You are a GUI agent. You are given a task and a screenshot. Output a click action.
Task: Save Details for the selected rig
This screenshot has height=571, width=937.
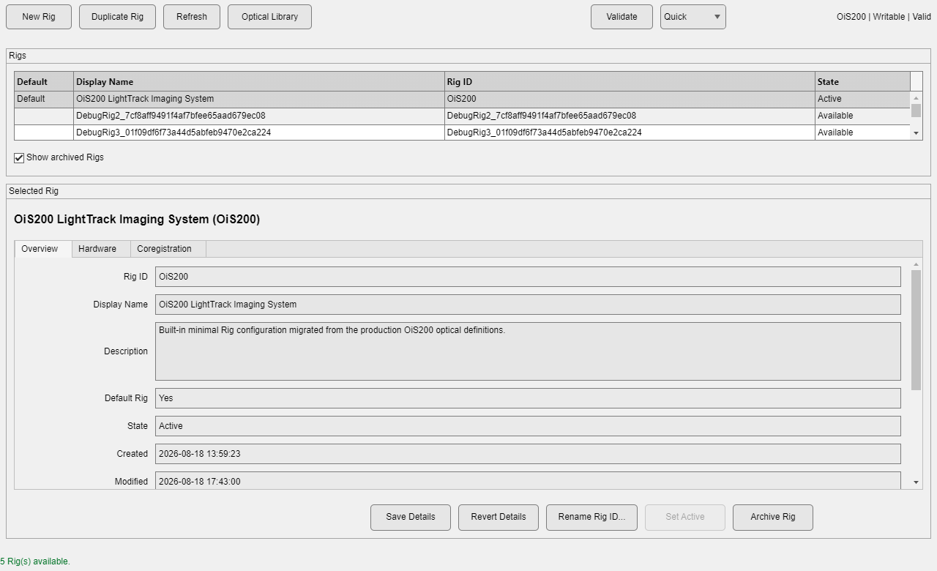point(411,517)
